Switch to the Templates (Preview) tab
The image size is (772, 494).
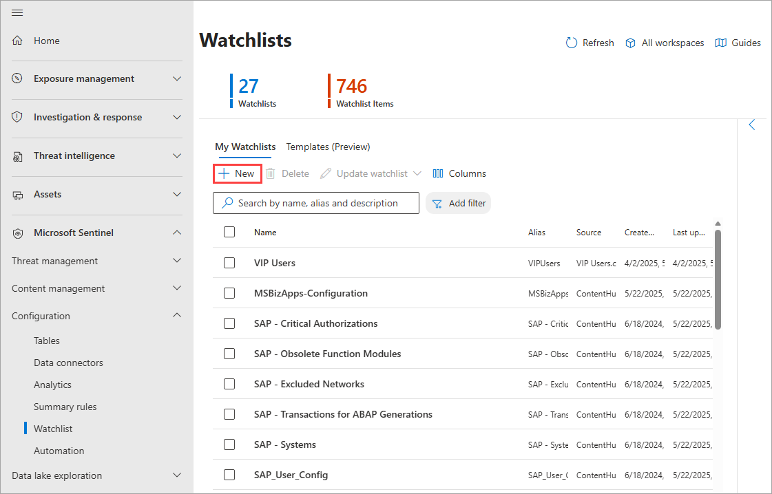tap(328, 147)
